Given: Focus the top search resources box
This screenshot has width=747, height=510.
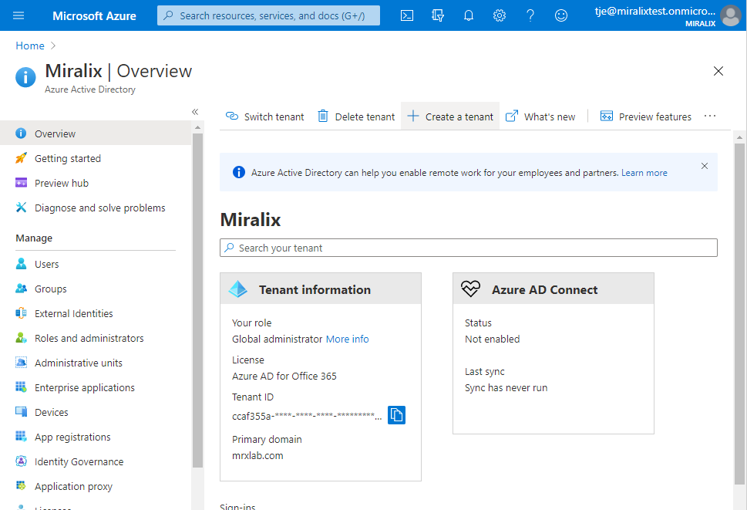Looking at the screenshot, I should coord(269,15).
